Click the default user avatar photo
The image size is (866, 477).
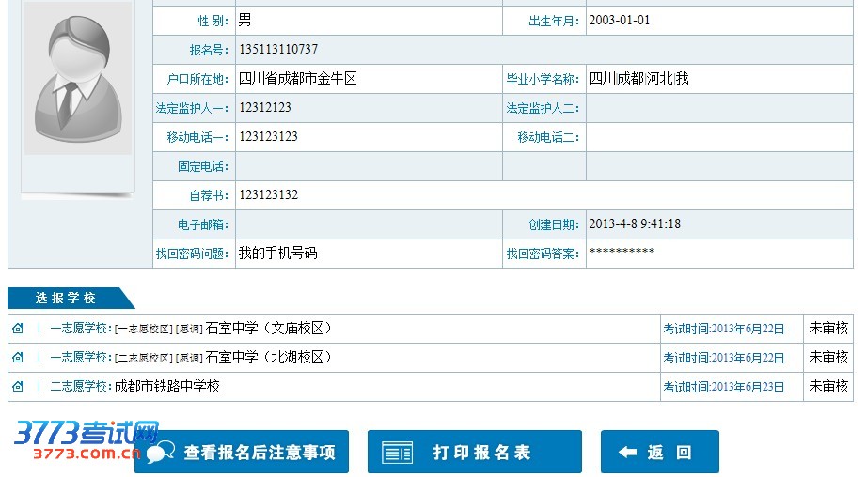[78, 79]
